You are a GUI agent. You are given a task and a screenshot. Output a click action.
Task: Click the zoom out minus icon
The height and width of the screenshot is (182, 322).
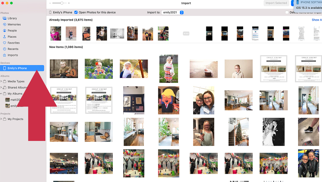click(50, 3)
